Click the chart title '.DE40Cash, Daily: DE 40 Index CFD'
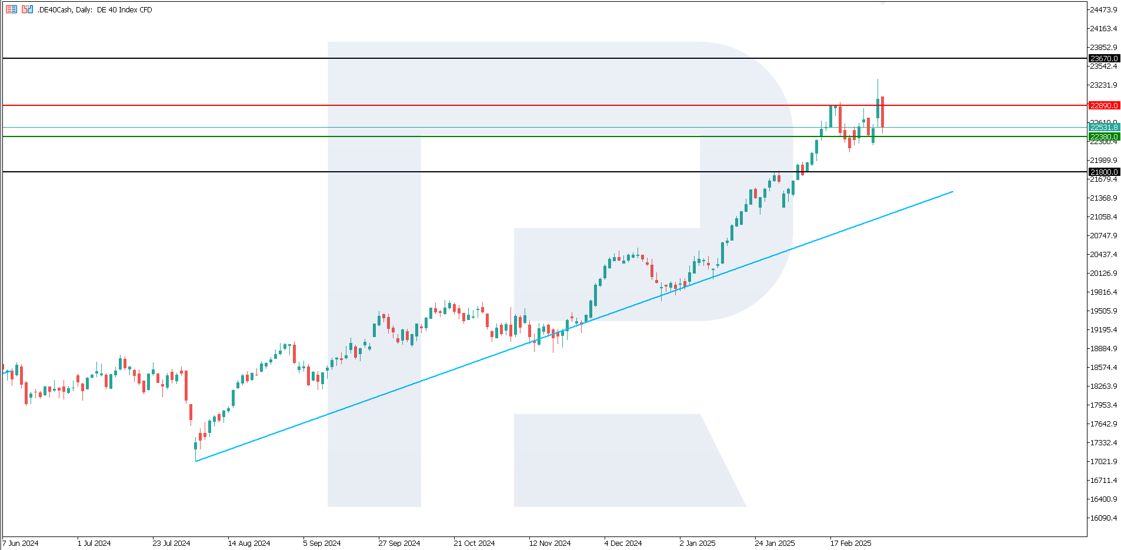Screen dimensions: 1121x550 point(95,10)
